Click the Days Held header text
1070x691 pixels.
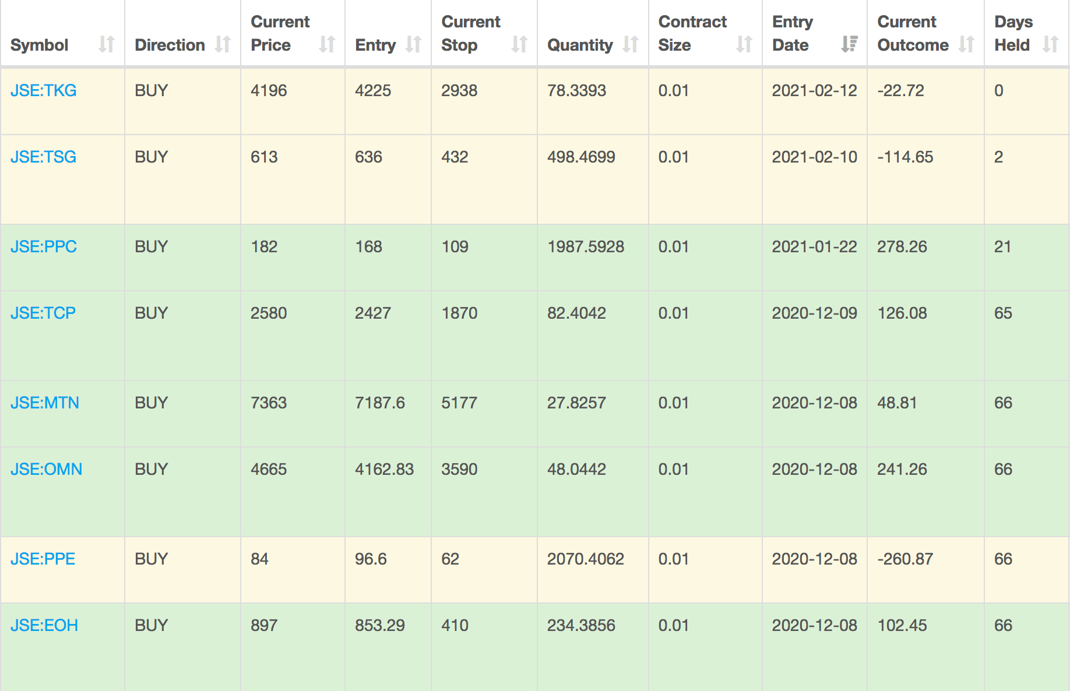click(1013, 33)
